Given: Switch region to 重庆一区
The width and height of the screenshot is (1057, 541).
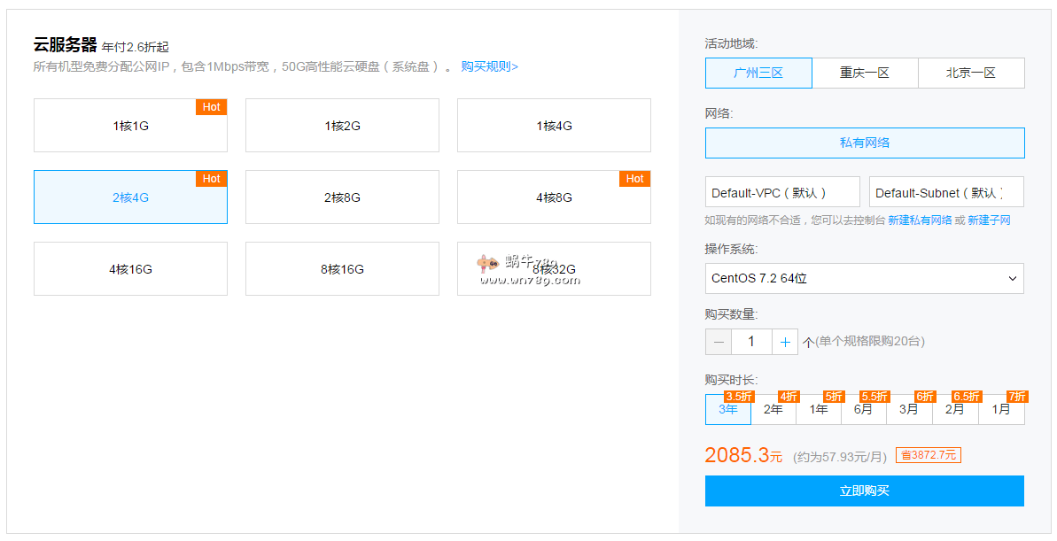Looking at the screenshot, I should click(865, 73).
